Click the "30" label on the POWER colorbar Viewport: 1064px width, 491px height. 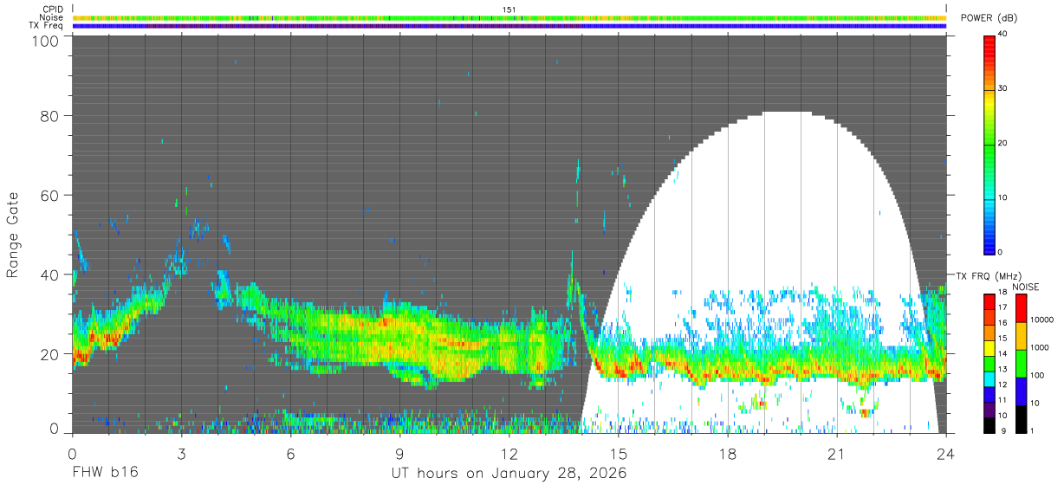pos(1004,88)
